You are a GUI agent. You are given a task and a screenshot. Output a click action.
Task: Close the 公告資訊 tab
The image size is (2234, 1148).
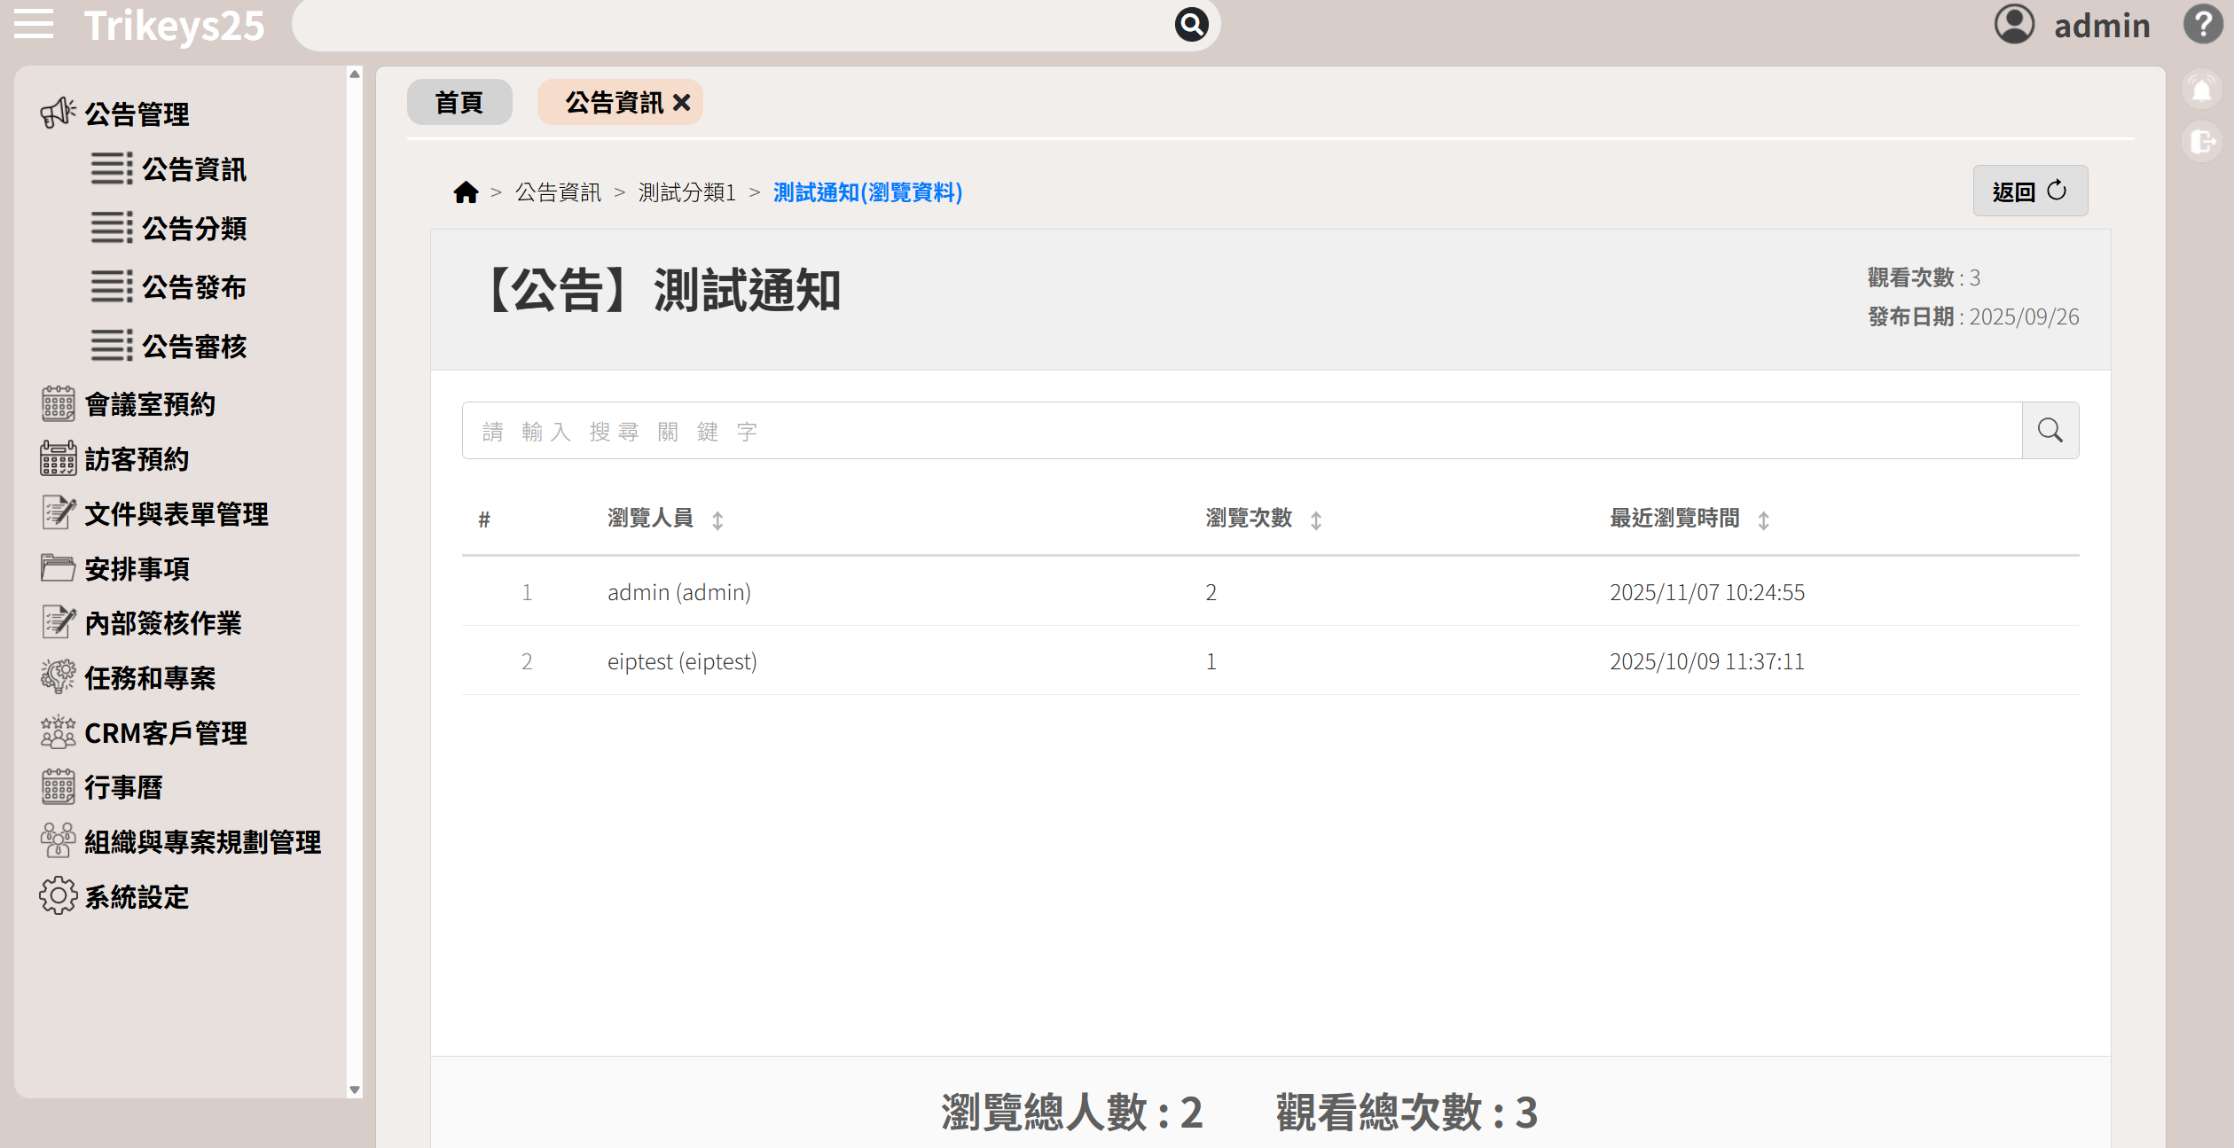pos(681,103)
